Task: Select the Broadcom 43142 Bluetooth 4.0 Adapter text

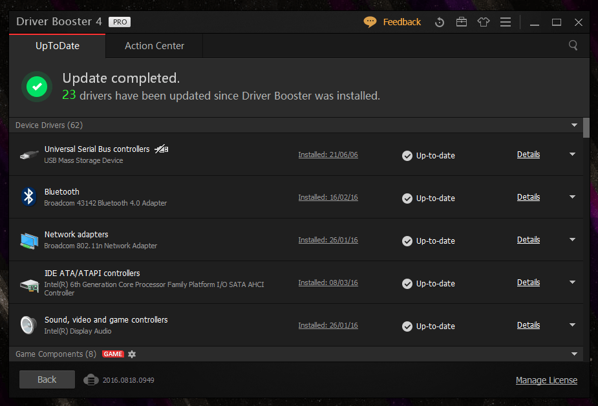Action: [x=105, y=203]
